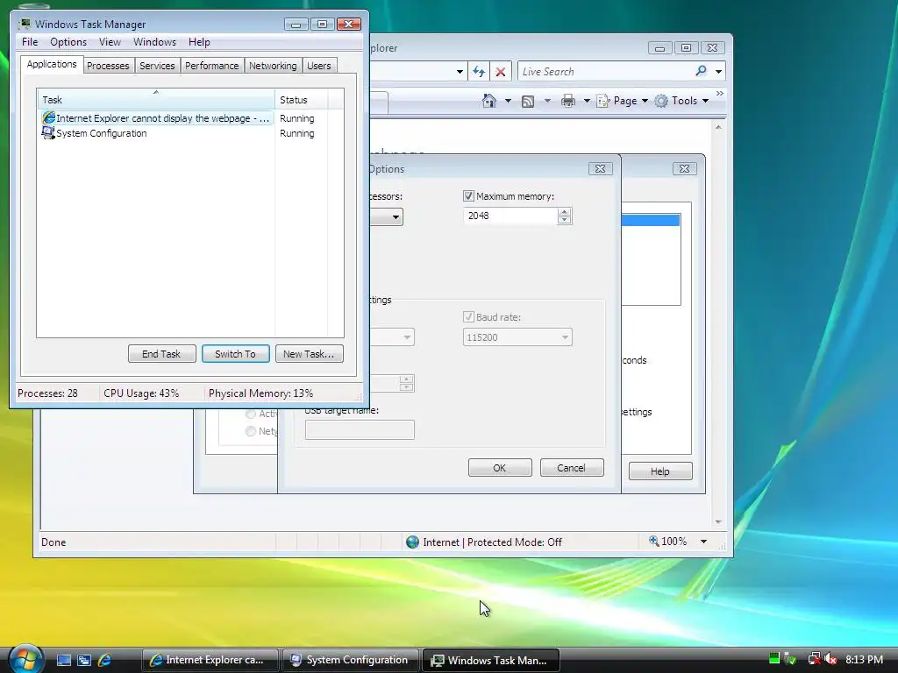Launch Internet Explorer from quick launch
The width and height of the screenshot is (898, 673).
click(105, 660)
